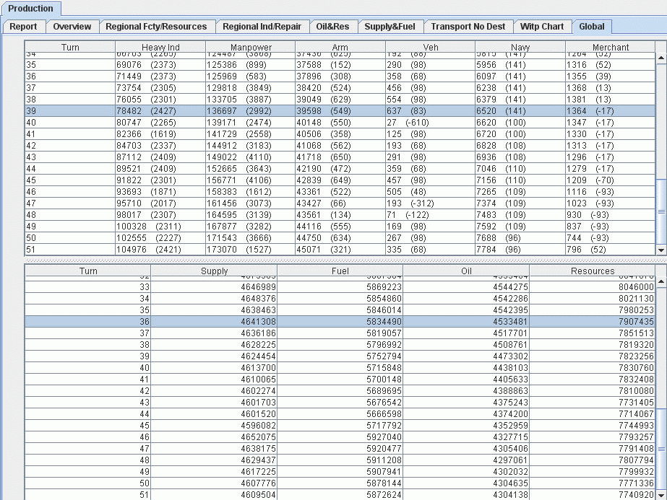Viewport: 667px width, 500px height.
Task: Open Regional Fcty/Resources tab
Action: coord(156,27)
